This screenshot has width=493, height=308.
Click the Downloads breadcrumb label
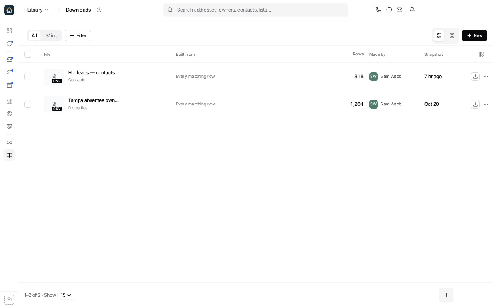pos(78,10)
